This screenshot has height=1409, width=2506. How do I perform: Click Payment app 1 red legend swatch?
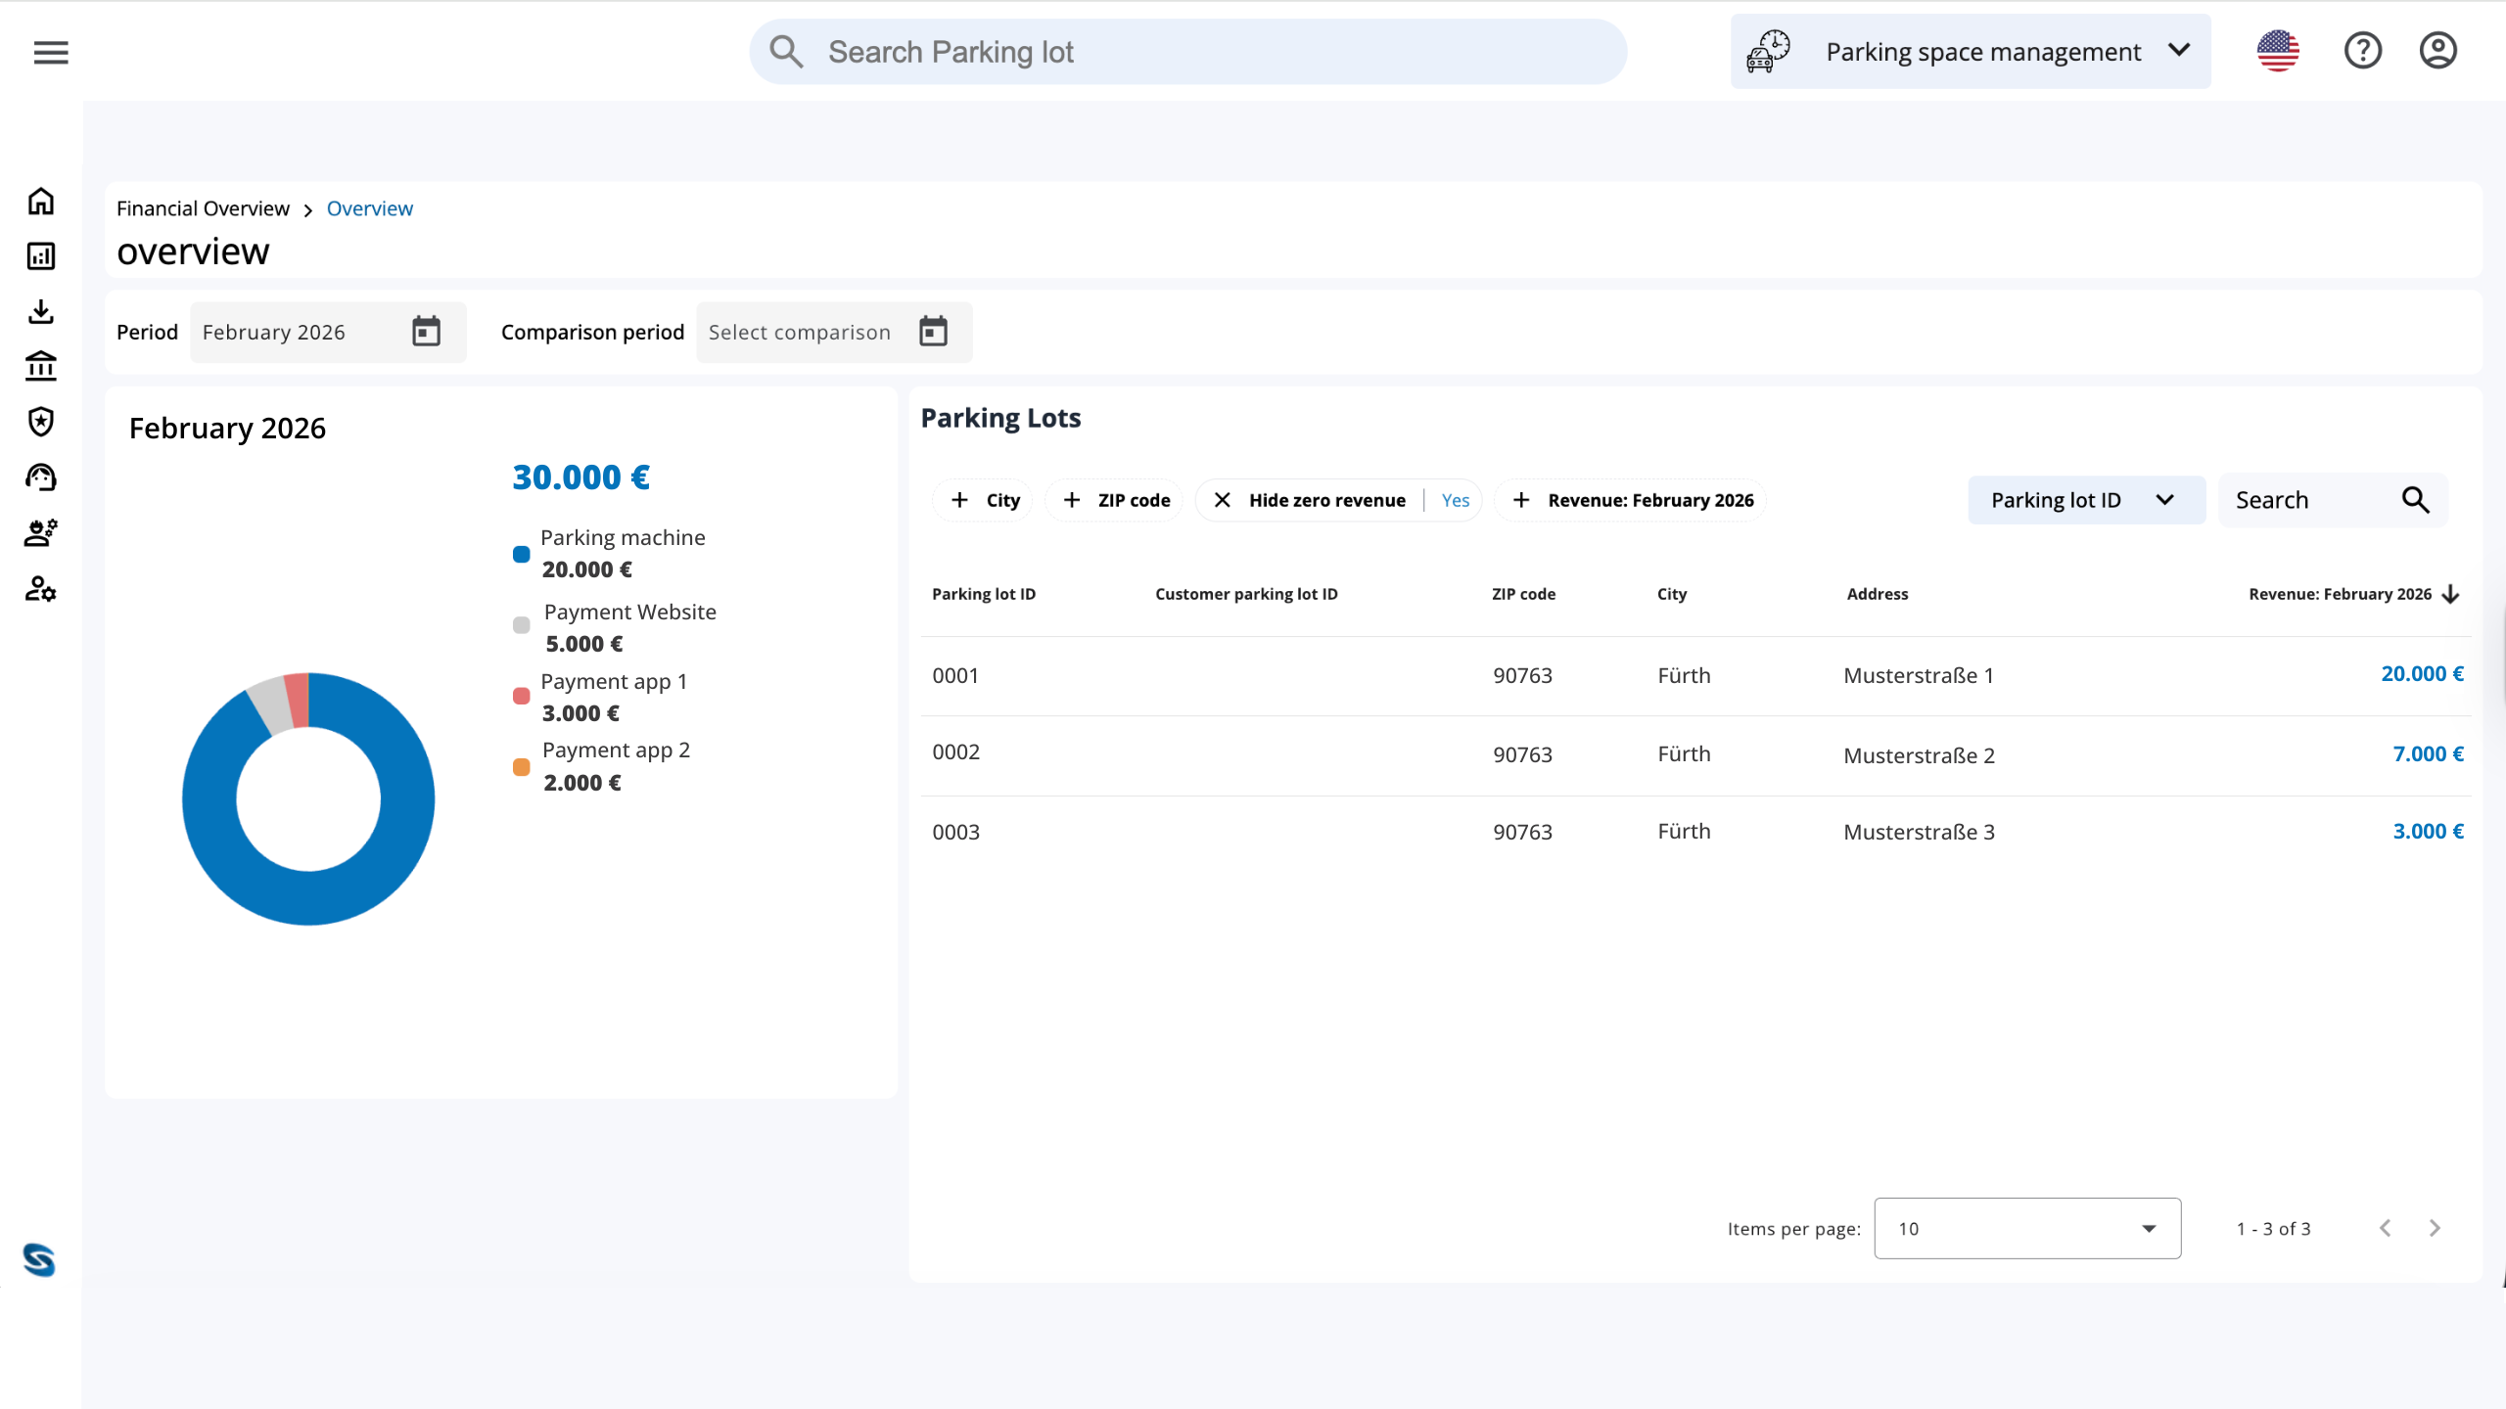(522, 696)
